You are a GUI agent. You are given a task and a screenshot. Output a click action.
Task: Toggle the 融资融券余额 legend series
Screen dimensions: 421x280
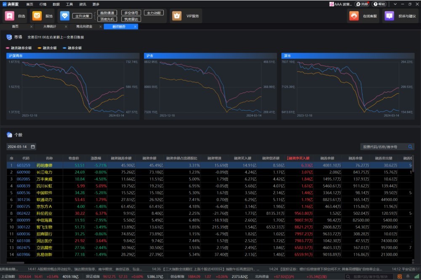click(19, 48)
